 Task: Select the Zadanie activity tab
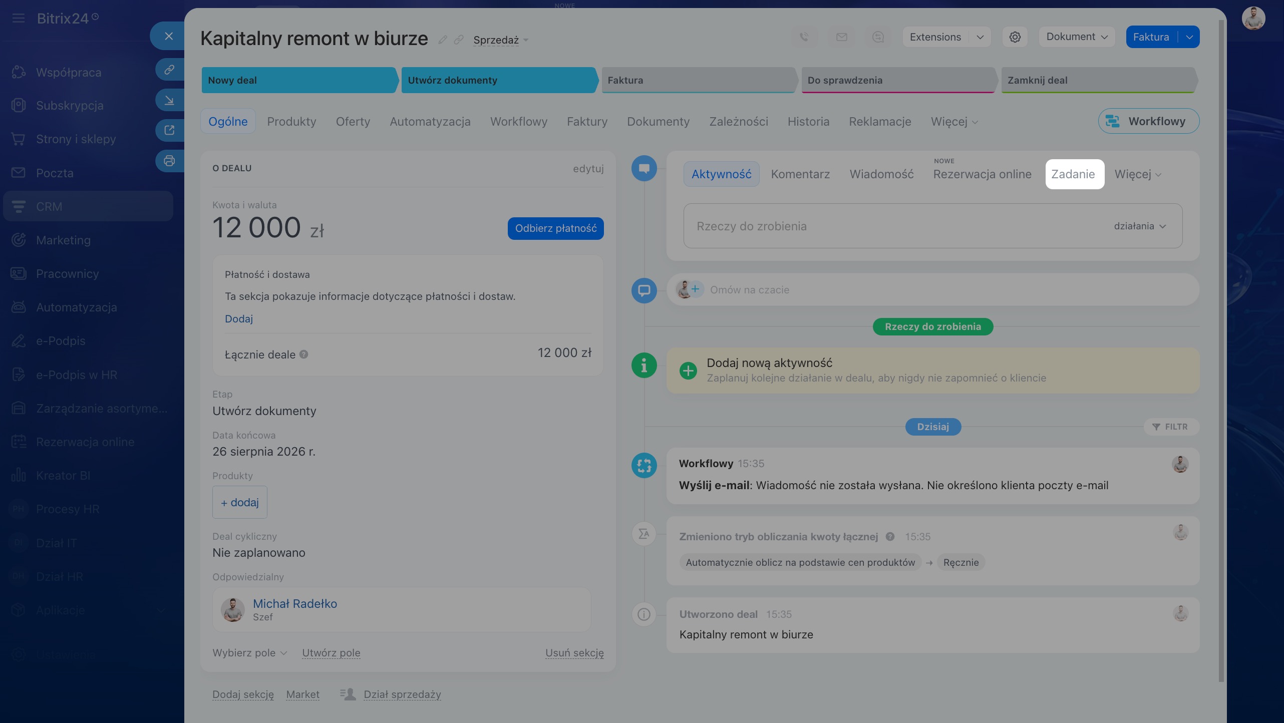[1074, 174]
